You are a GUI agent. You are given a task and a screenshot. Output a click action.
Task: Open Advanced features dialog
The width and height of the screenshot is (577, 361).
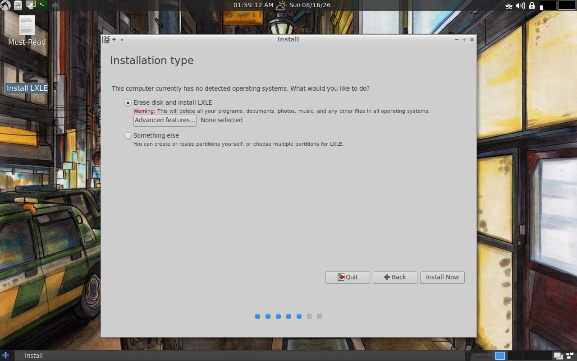tap(165, 120)
